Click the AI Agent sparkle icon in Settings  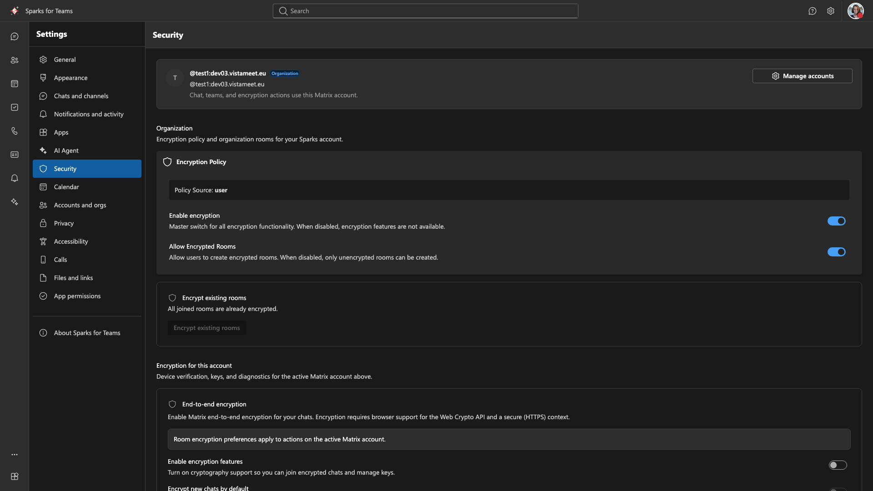point(43,150)
